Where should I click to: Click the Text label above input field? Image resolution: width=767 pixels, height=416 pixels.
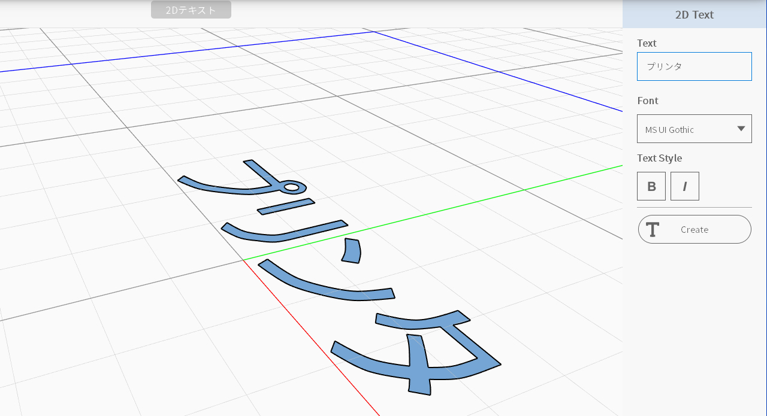647,43
